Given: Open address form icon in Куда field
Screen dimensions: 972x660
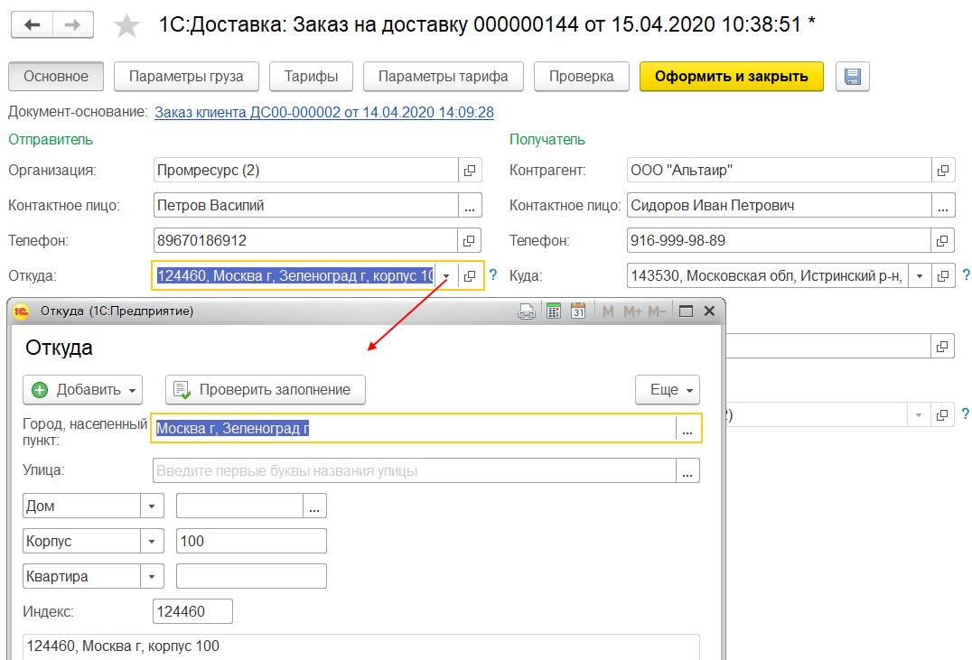Looking at the screenshot, I should tap(943, 275).
